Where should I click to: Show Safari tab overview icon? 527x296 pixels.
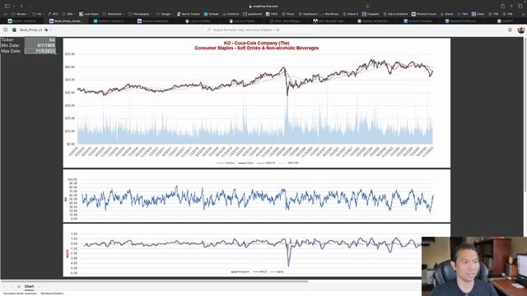click(x=520, y=6)
